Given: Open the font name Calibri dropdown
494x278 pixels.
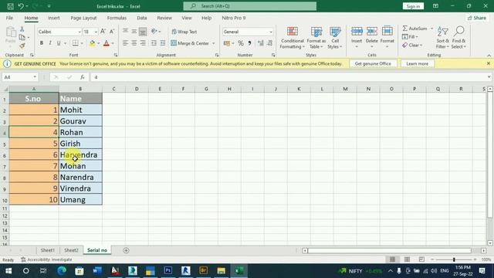Looking at the screenshot, I should 79,32.
